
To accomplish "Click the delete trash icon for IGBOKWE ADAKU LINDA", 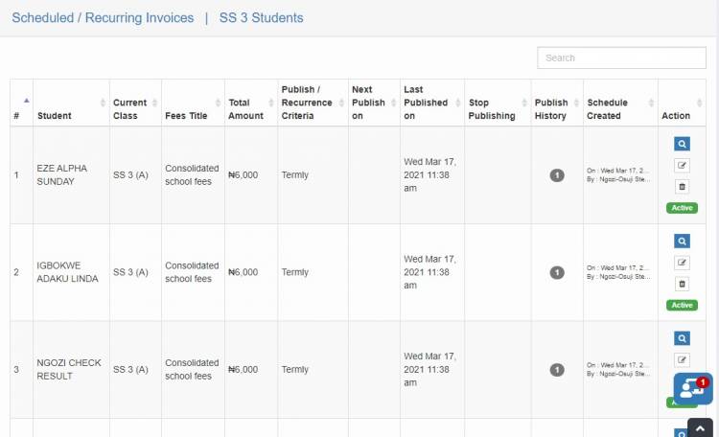I will click(x=682, y=284).
